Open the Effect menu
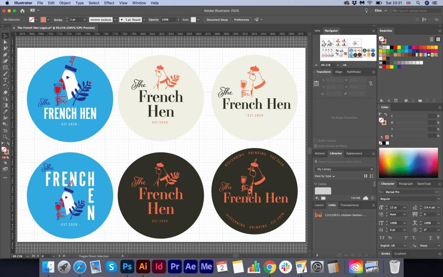The width and height of the screenshot is (443, 277). point(109,3)
